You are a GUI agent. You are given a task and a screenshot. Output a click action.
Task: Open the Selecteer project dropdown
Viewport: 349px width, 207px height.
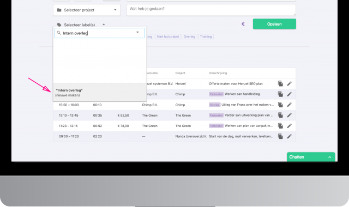point(87,10)
